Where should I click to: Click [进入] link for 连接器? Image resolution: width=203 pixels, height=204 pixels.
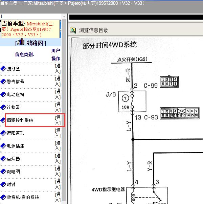click(58, 107)
